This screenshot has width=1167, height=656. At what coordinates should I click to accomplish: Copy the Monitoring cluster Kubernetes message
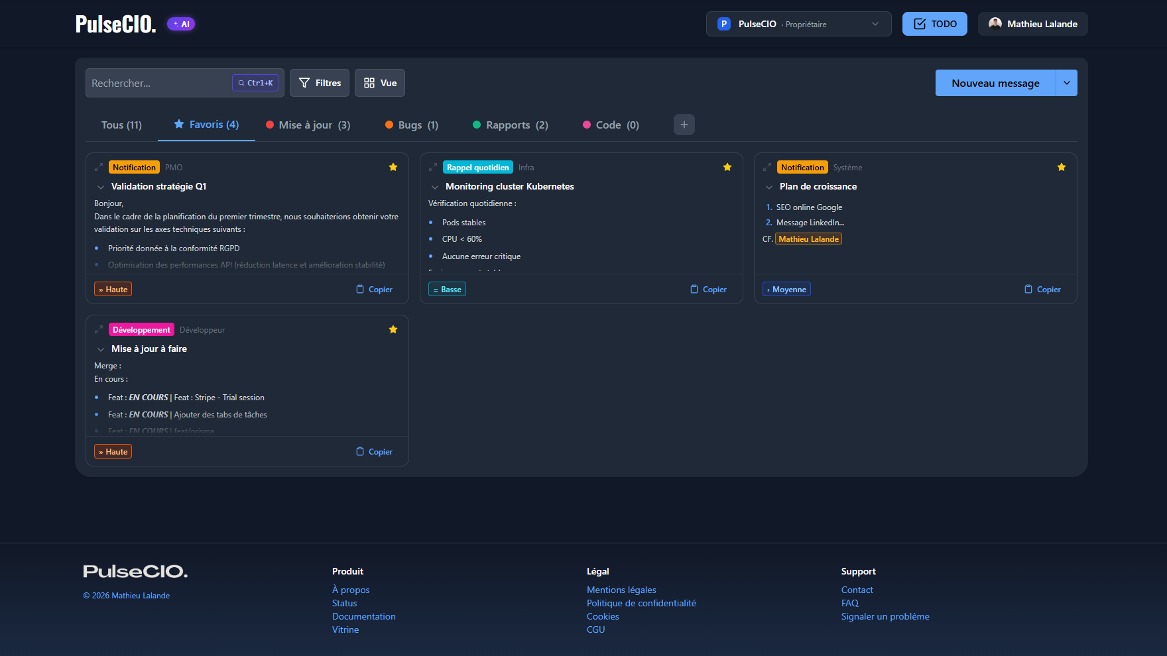(709, 289)
